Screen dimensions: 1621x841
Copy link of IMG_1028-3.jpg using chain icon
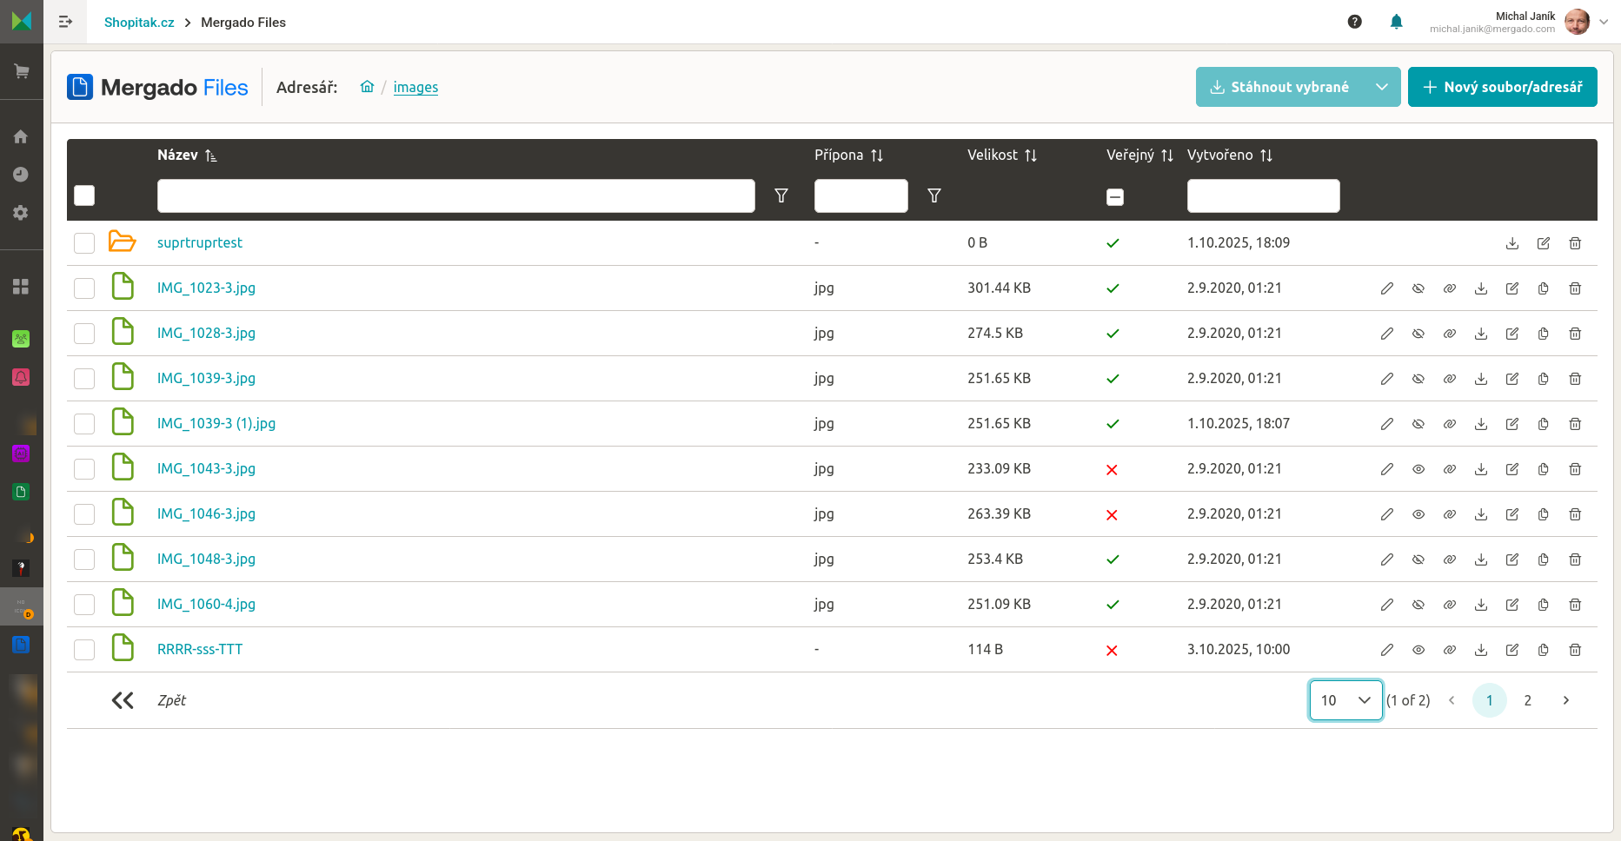1449,334
